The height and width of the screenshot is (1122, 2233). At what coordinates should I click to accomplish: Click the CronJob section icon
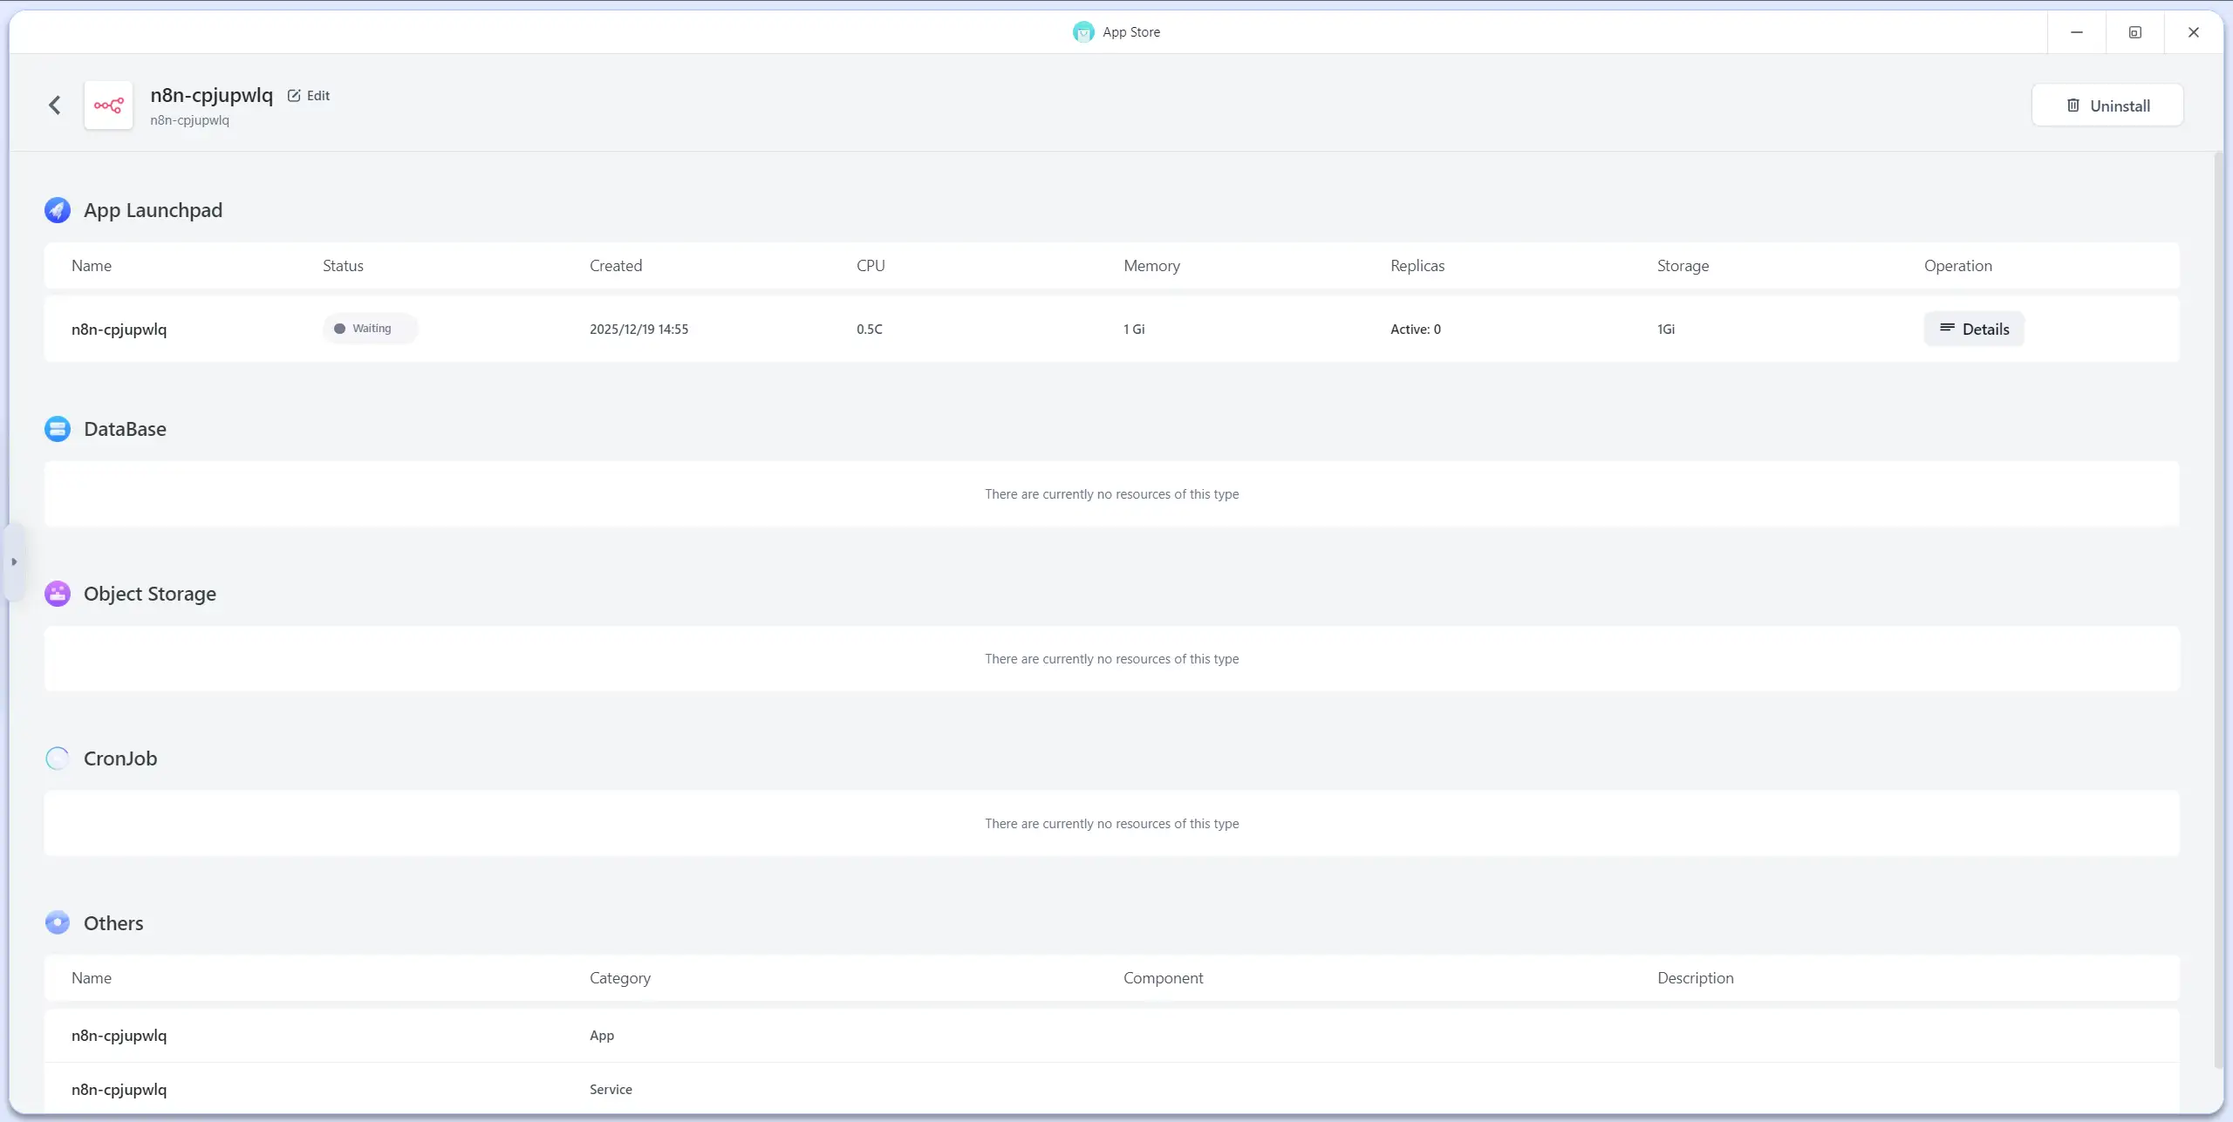click(x=58, y=758)
